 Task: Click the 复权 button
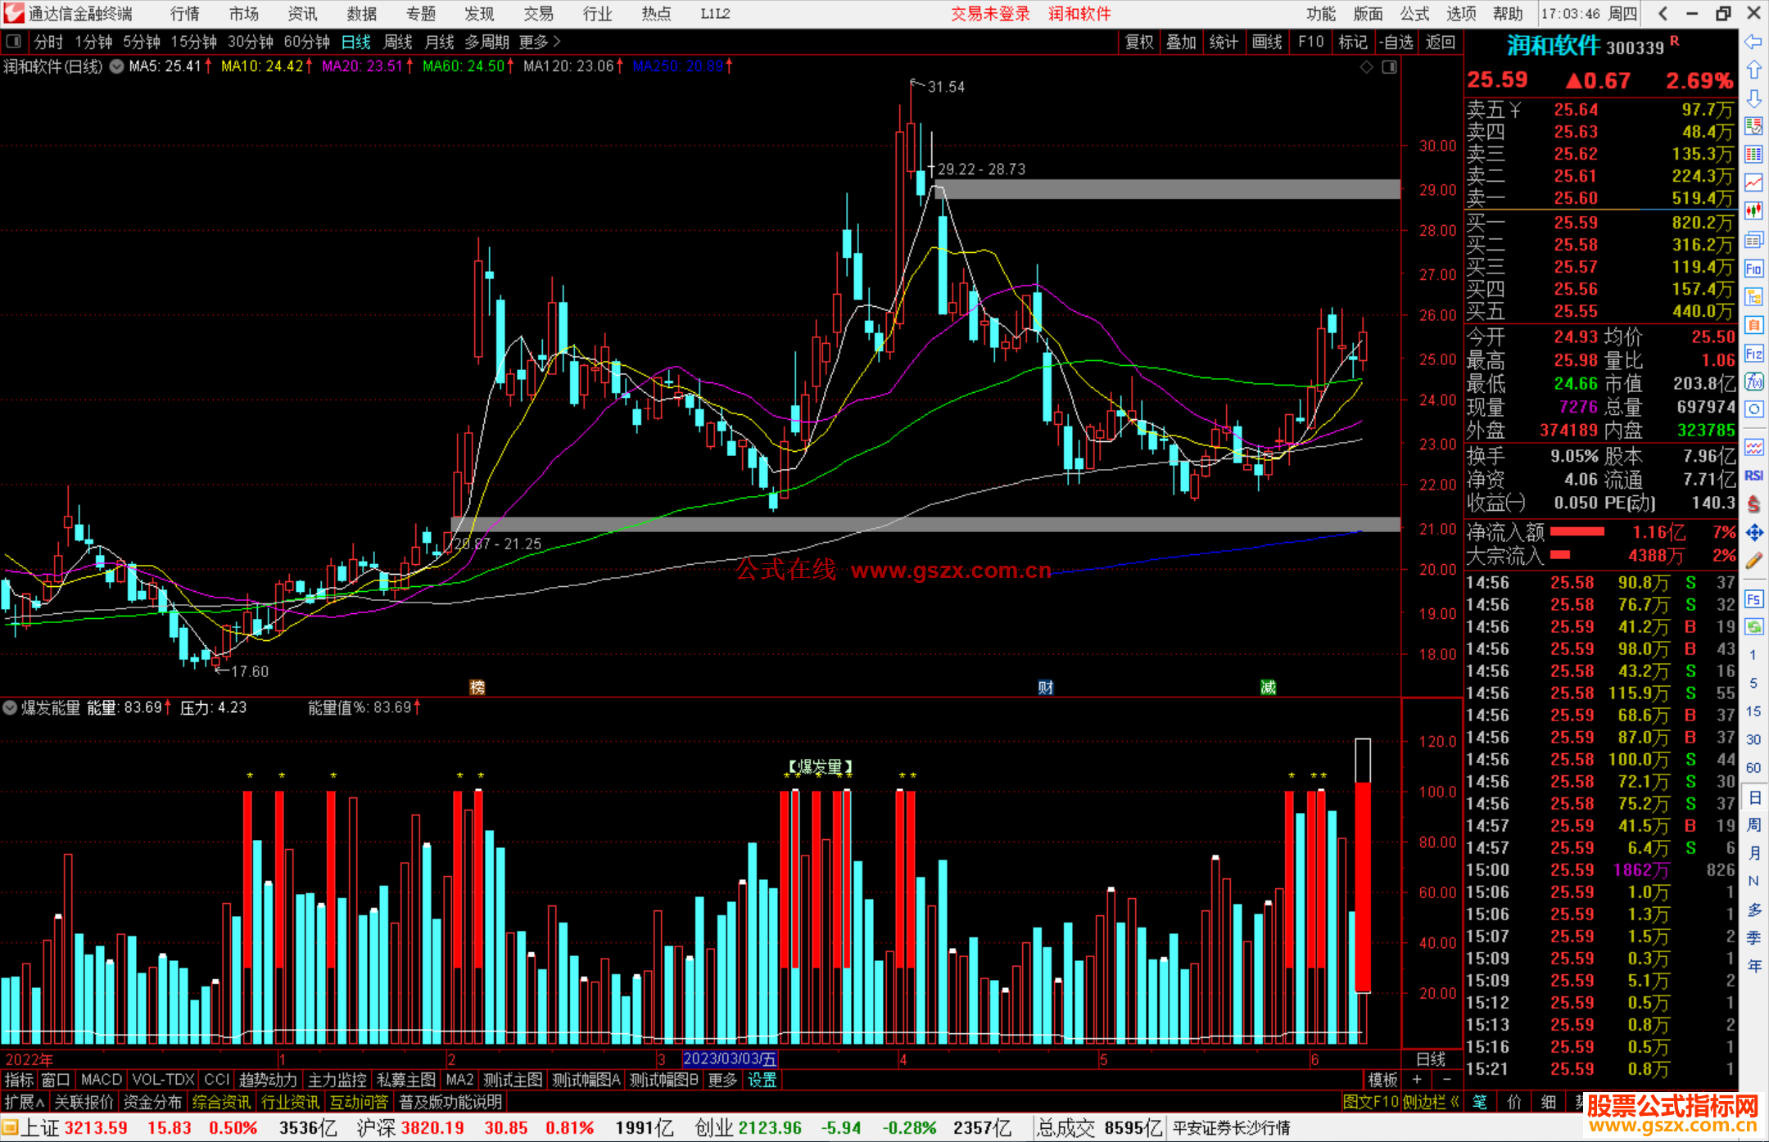click(x=1138, y=42)
